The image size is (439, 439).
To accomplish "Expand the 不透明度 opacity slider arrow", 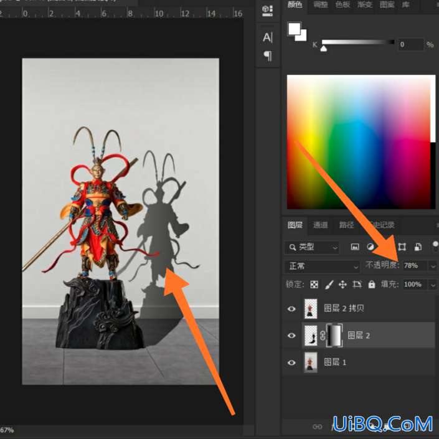I will 433,266.
